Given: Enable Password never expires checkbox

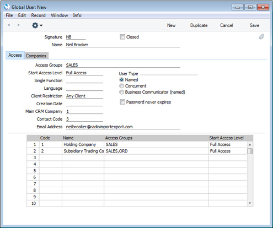Looking at the screenshot, I should 122,102.
